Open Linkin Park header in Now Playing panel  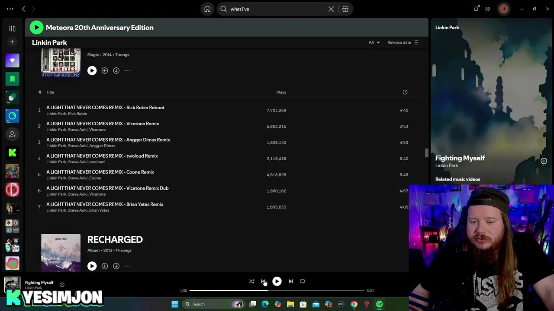click(447, 28)
